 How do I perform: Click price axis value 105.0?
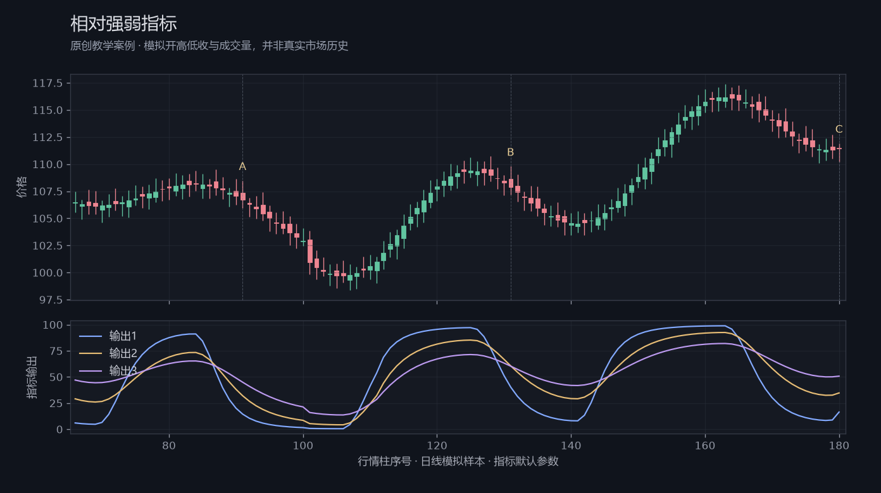[48, 219]
